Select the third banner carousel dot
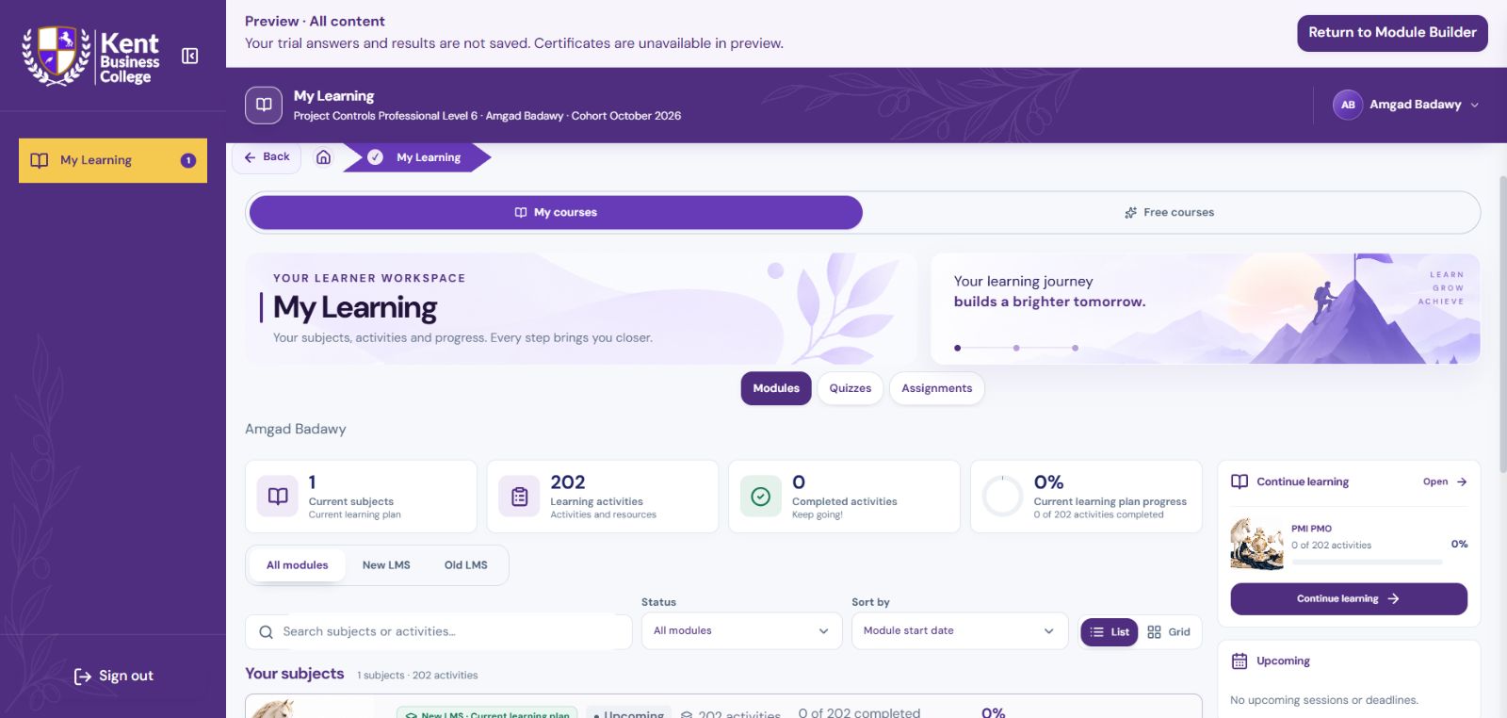Viewport: 1507px width, 718px height. coord(1075,349)
